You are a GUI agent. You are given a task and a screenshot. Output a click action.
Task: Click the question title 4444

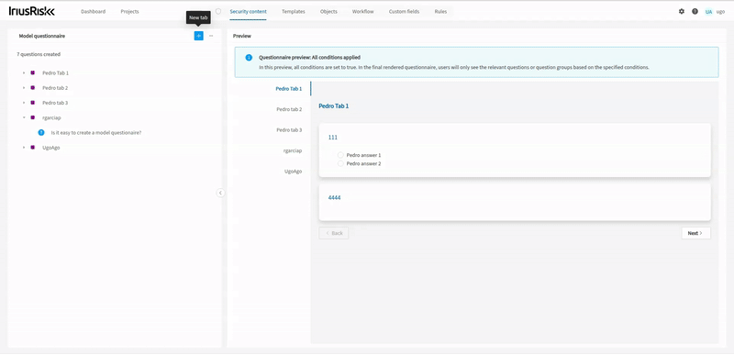[334, 198]
